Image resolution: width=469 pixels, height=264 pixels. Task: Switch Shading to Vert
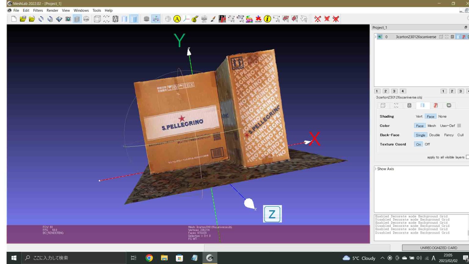pyautogui.click(x=419, y=116)
